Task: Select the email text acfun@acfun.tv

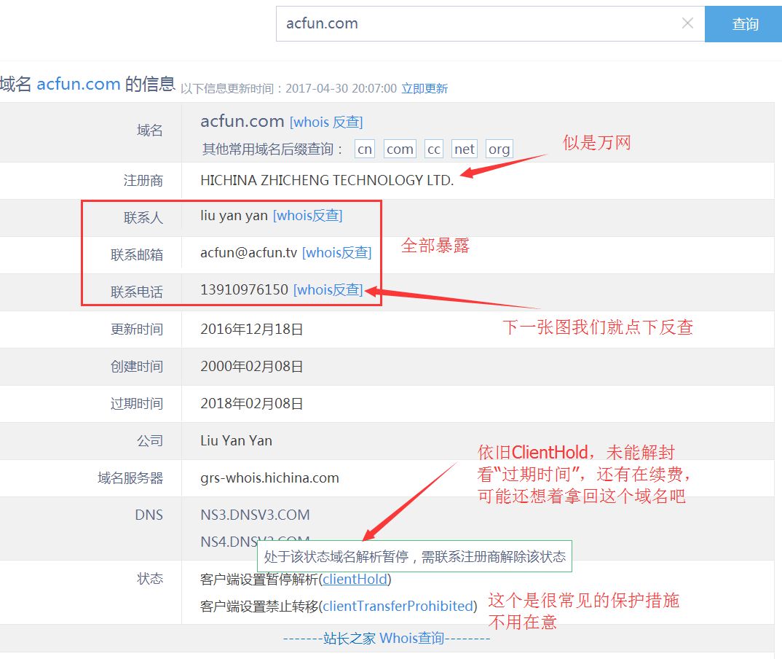Action: click(249, 252)
